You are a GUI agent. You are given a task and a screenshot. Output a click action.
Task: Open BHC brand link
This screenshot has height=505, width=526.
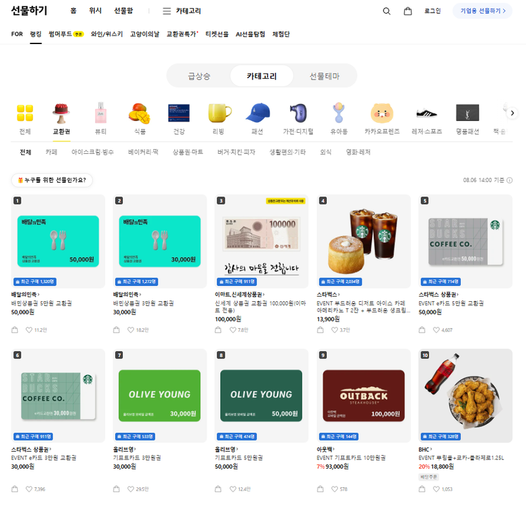425,449
